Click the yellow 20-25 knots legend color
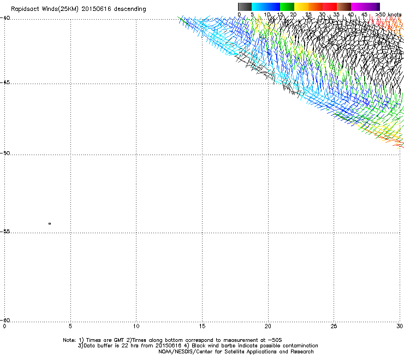Viewport: 404px width, 355px height. pos(301,7)
